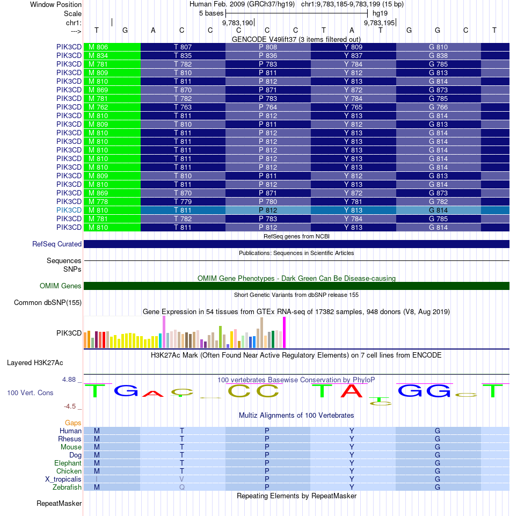
Task: Select the chr1: base position label
Action: 74,23
